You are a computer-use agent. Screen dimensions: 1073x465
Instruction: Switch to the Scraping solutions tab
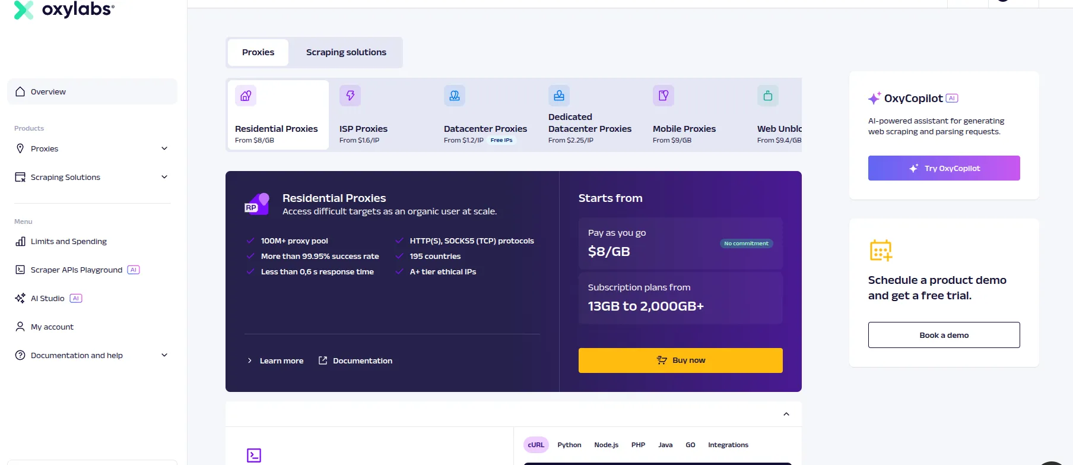click(x=346, y=52)
